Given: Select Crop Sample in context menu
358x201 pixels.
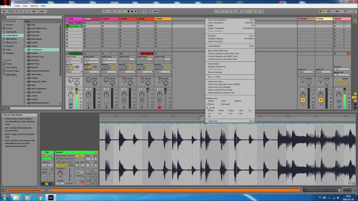Looking at the screenshot, I should pos(214,64).
